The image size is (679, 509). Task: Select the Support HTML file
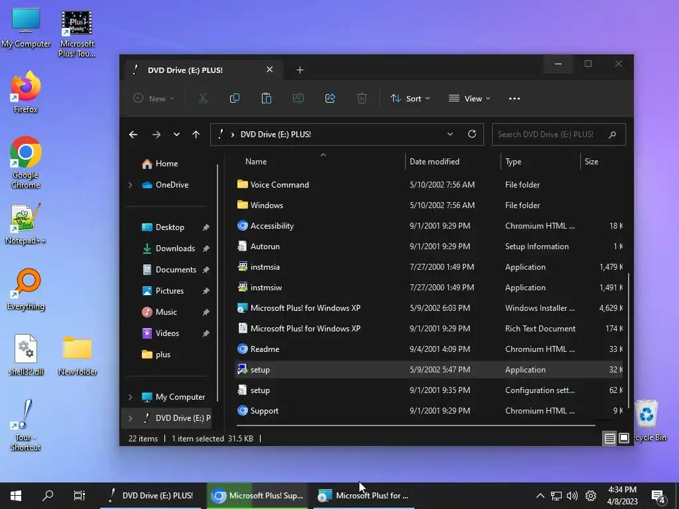click(429, 411)
